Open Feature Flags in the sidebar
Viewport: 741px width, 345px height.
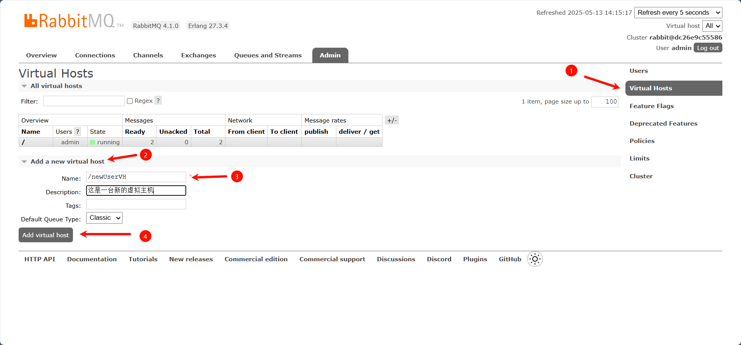[651, 106]
